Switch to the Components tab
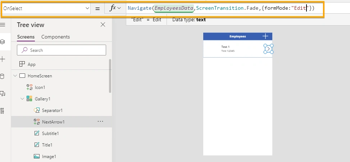The height and width of the screenshot is (162, 350). coord(56,37)
